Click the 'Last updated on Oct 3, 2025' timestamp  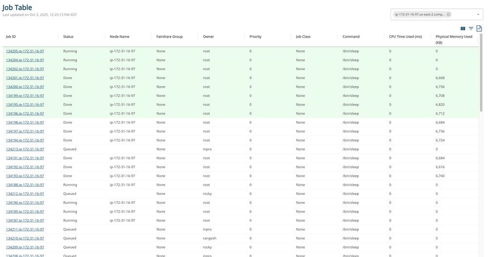(x=40, y=15)
